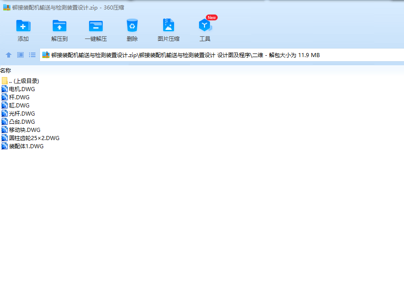404x291 pixels.
Task: Click the DWG icon beside 杆.DWG
Action: (x=5, y=97)
